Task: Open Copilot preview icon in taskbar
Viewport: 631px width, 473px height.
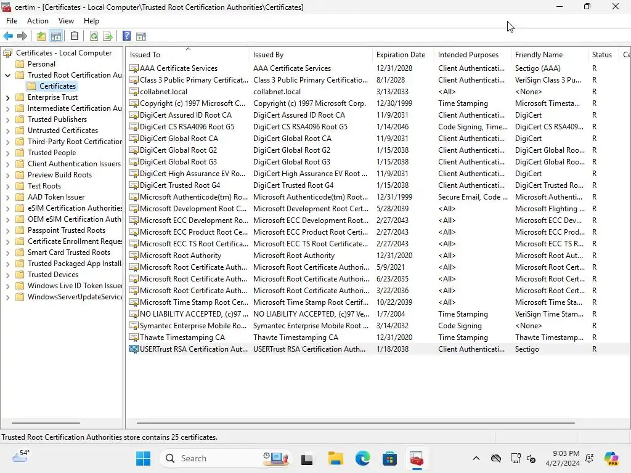Action: (x=612, y=458)
